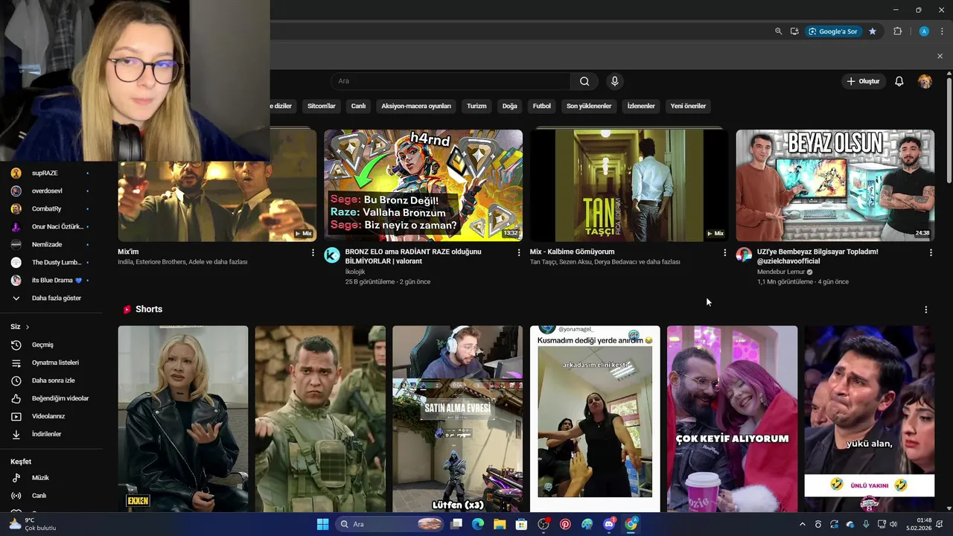Image resolution: width=953 pixels, height=536 pixels.
Task: Click the Chrome zoom magnifier icon
Action: pyautogui.click(x=778, y=31)
